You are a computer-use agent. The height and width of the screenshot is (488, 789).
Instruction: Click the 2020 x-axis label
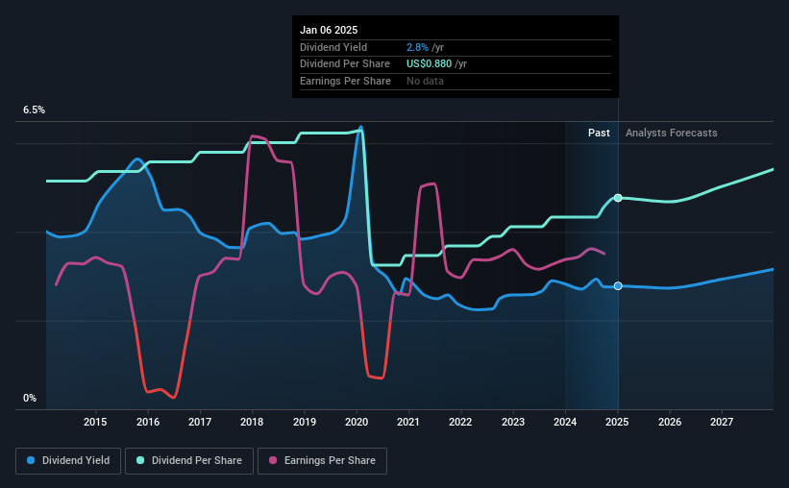[x=357, y=422]
